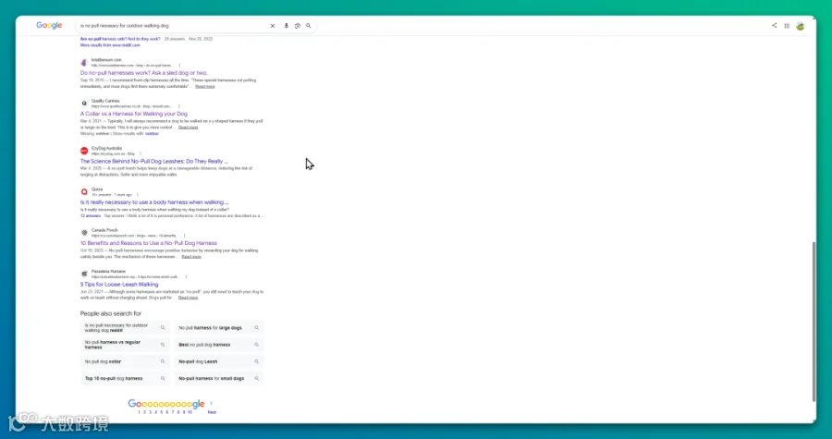832x439 pixels.
Task: Open "10 Benefits and Reasons to Use a No-Pull Dog Harness"
Action: (x=149, y=243)
